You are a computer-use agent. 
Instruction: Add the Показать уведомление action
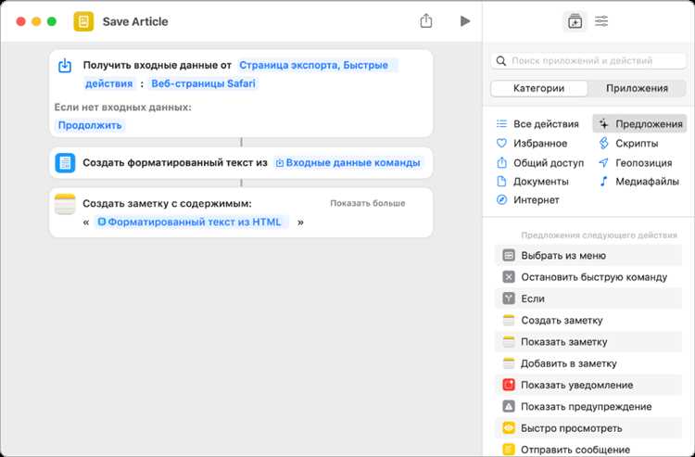588,385
